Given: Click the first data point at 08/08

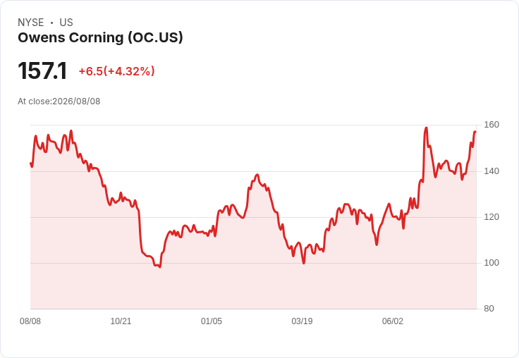Looking at the screenshot, I should [31, 163].
